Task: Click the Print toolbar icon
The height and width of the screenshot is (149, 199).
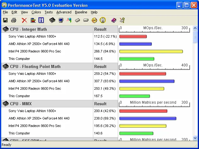Action: pos(14,20)
